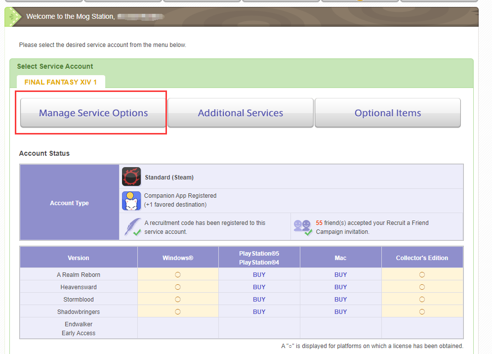This screenshot has height=354, width=492.
Task: Click Stormblood Collector's Edition circle
Action: pyautogui.click(x=422, y=299)
